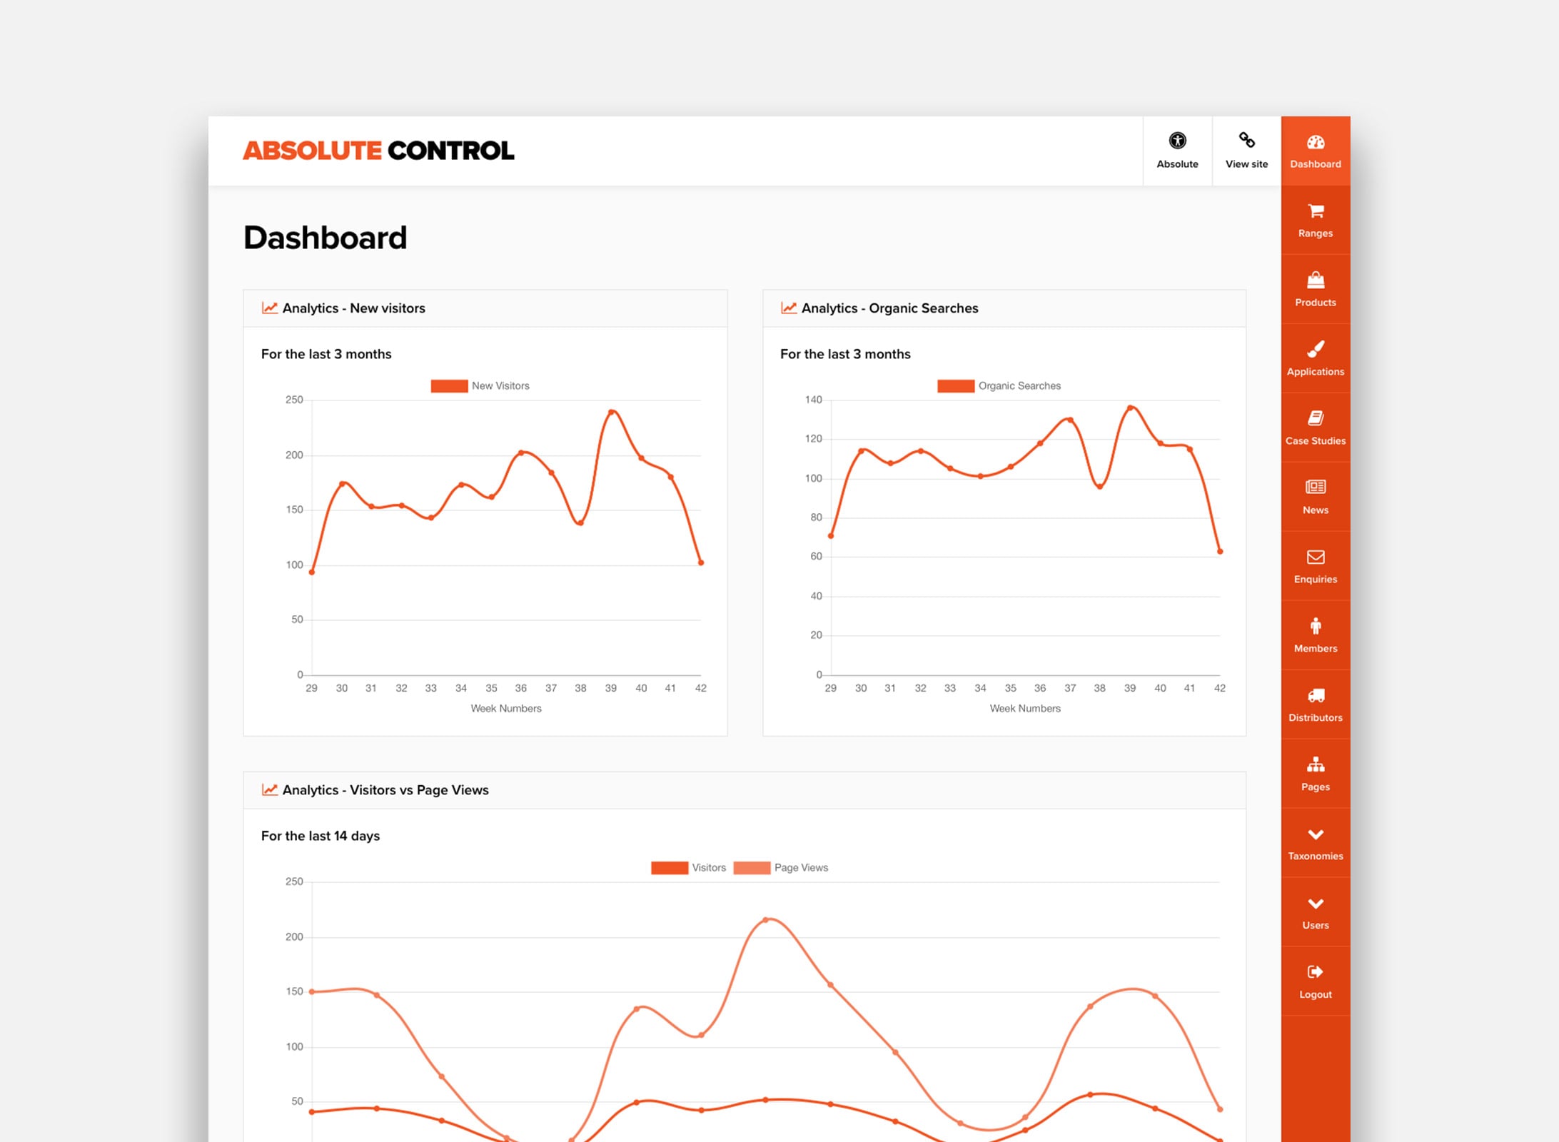Click the Organic Searches chart icon
This screenshot has width=1559, height=1142.
pyautogui.click(x=788, y=308)
